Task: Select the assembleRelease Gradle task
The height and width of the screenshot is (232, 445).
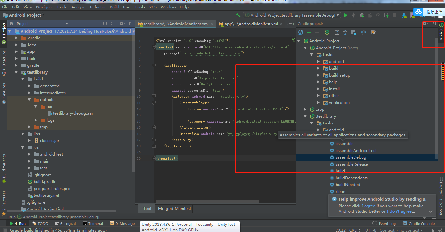Action: point(349,164)
